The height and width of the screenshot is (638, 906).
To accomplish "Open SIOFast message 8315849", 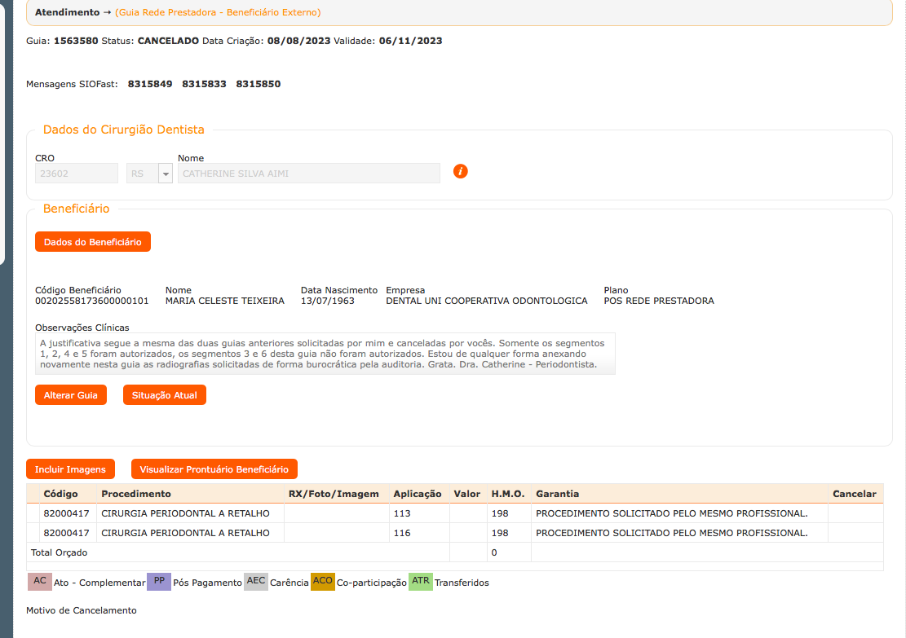I will click(x=150, y=84).
